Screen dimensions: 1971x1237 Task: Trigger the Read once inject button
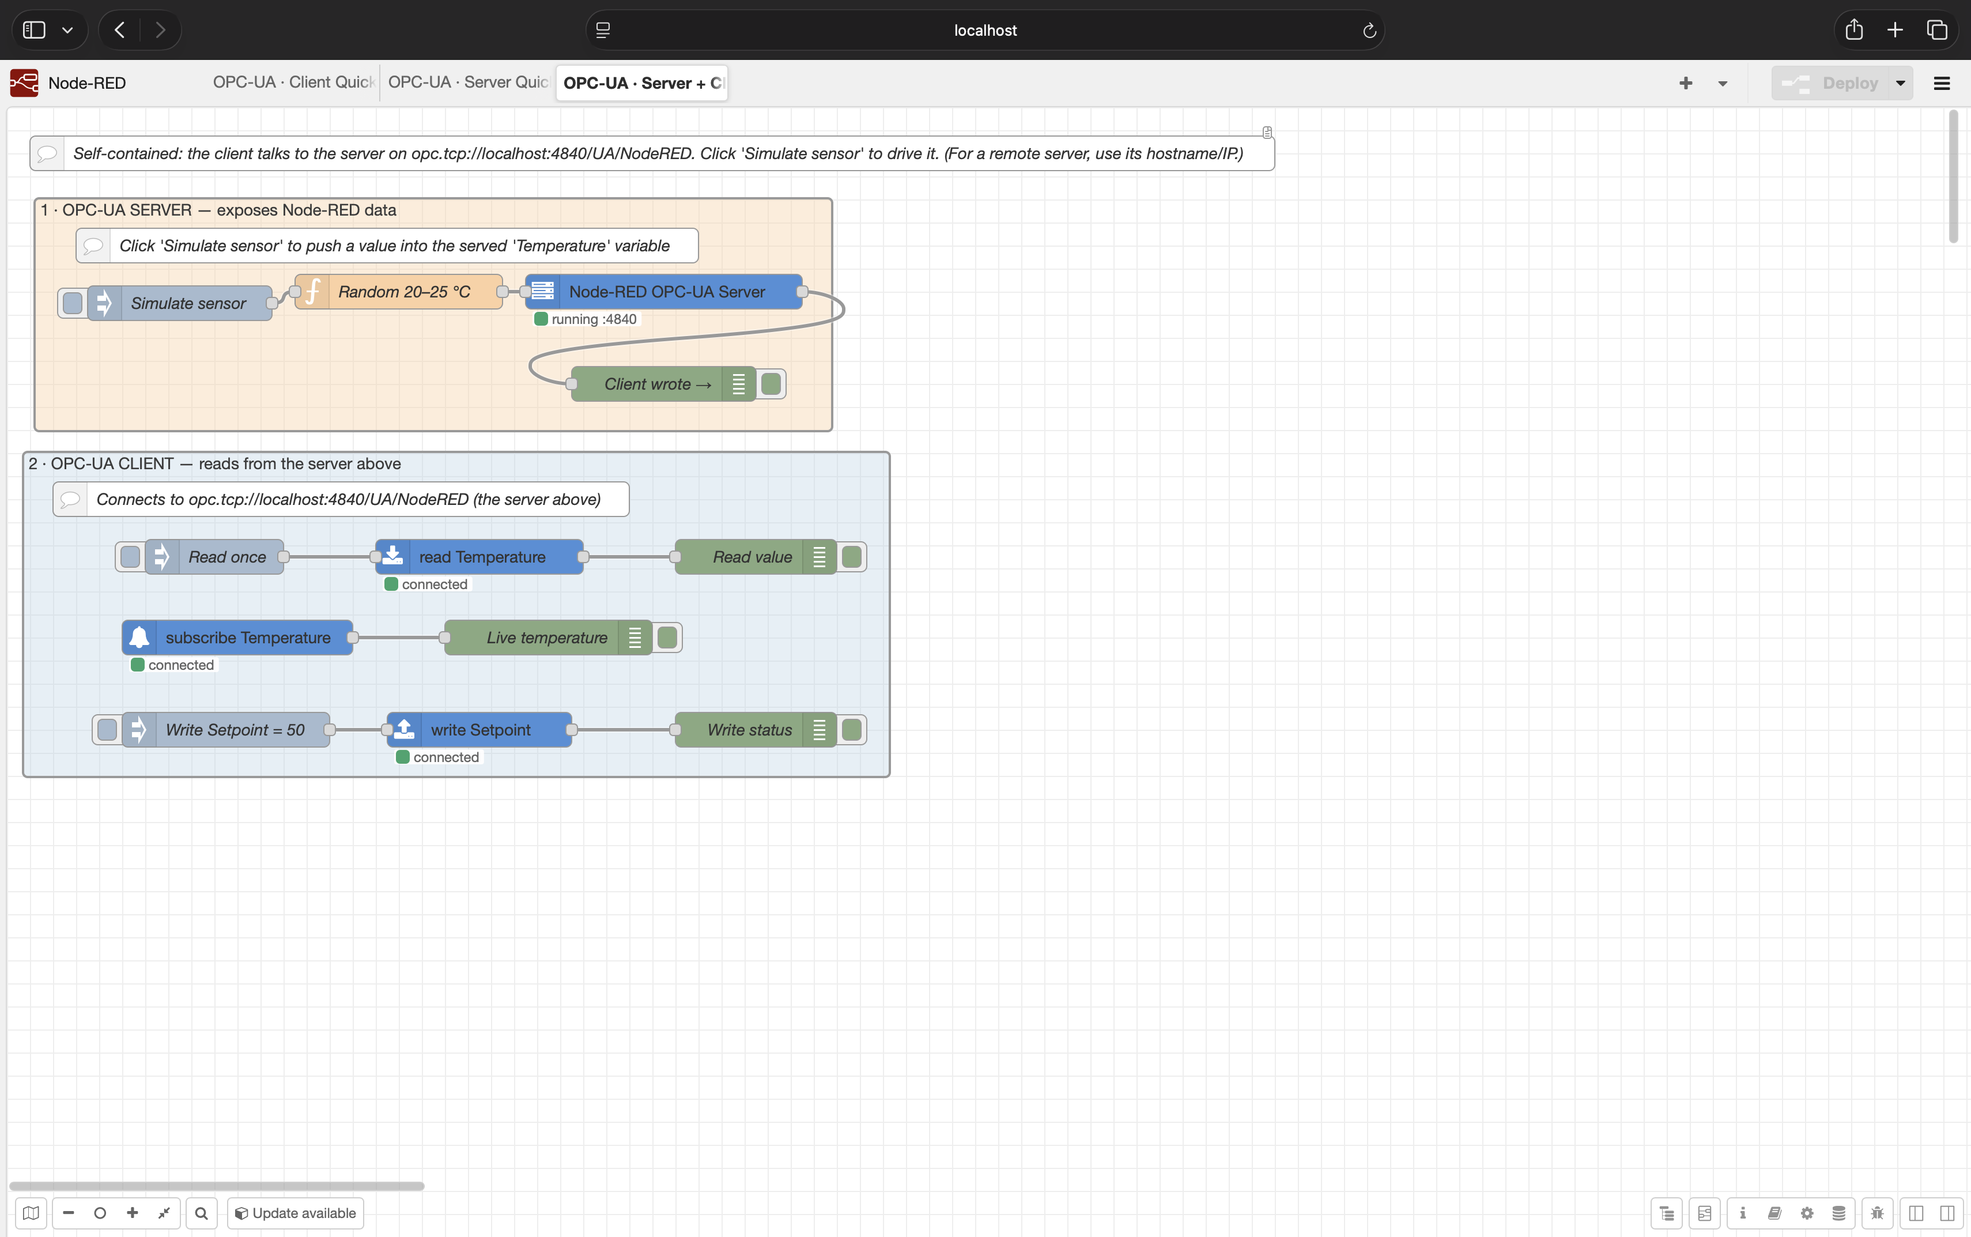pos(129,556)
